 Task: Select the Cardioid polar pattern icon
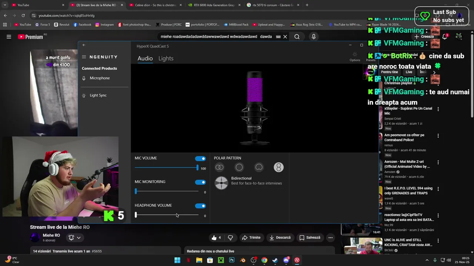point(259,167)
